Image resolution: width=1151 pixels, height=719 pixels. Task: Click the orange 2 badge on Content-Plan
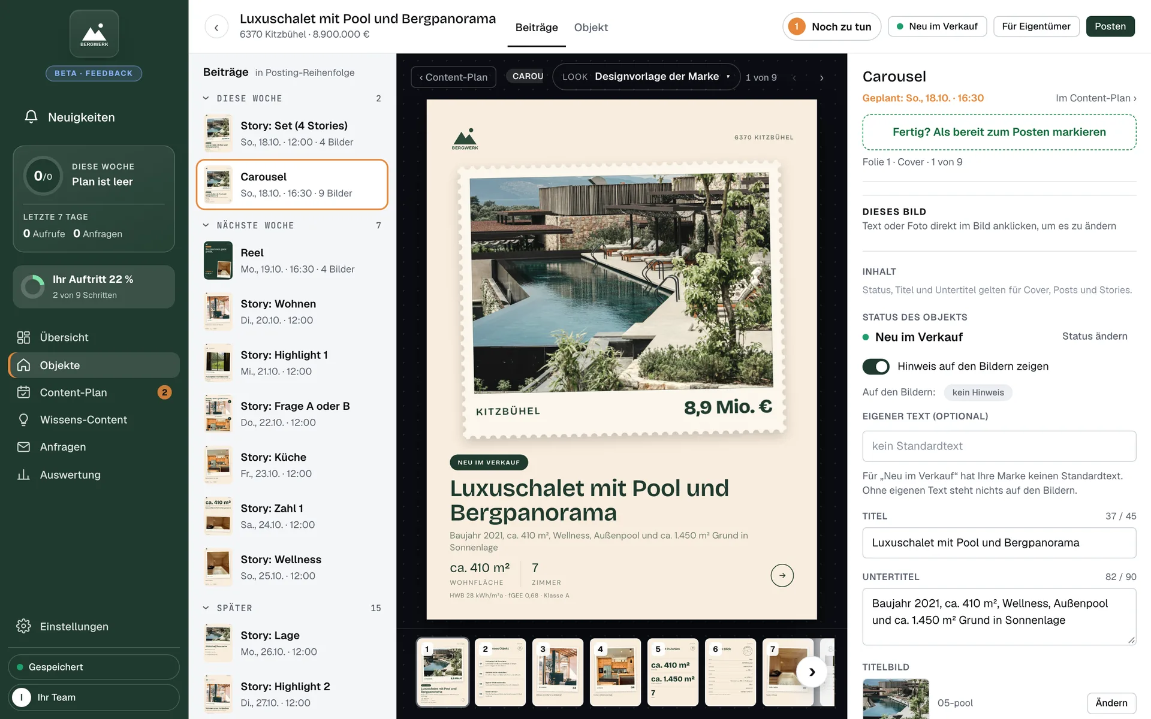tap(164, 392)
